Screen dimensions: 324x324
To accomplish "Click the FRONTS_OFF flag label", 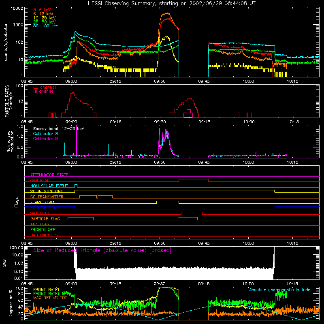I will tap(43, 229).
